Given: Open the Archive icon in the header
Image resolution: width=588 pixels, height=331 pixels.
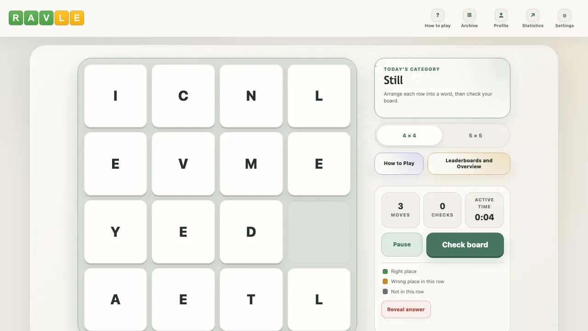Looking at the screenshot, I should [x=469, y=15].
